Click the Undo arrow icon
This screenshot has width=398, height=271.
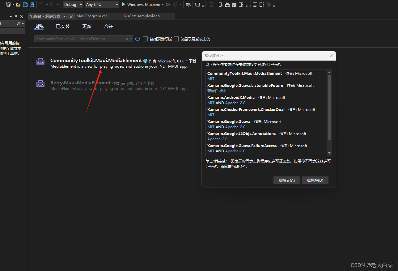tap(41, 4)
